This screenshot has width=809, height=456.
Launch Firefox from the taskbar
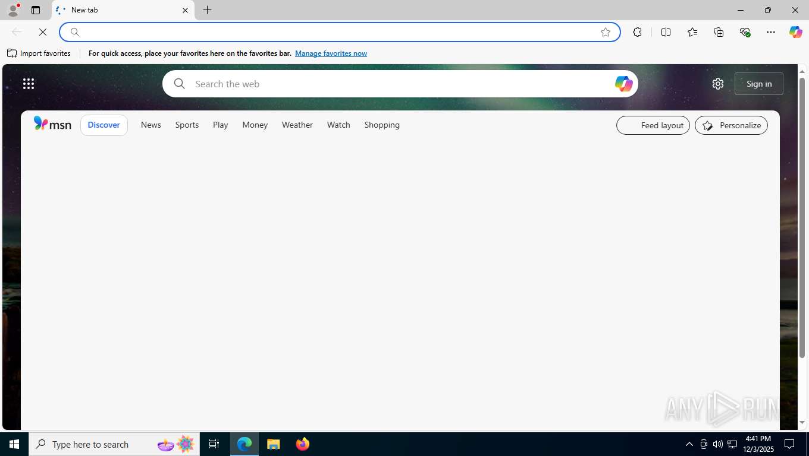click(x=302, y=444)
